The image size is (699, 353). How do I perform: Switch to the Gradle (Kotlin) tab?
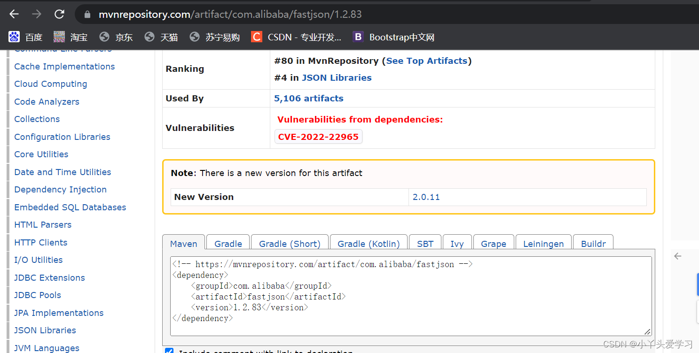pyautogui.click(x=369, y=244)
